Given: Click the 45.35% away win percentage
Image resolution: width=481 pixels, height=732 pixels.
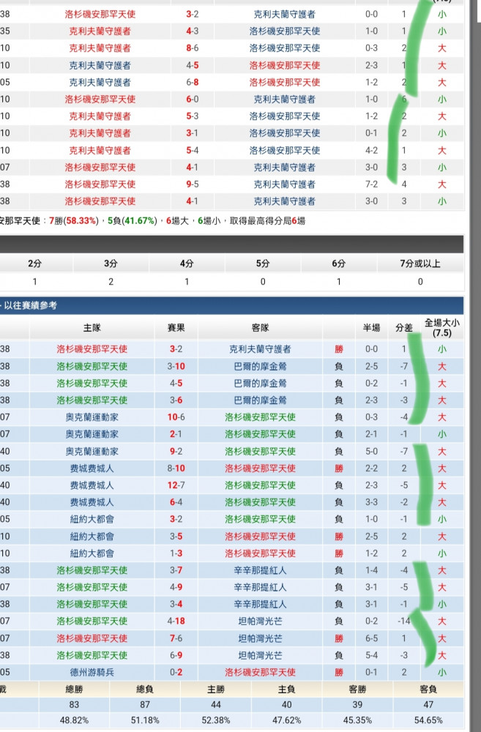Looking at the screenshot, I should click(x=358, y=720).
